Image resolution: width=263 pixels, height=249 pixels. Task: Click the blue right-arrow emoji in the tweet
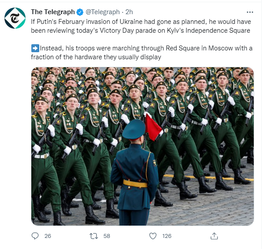[35, 48]
